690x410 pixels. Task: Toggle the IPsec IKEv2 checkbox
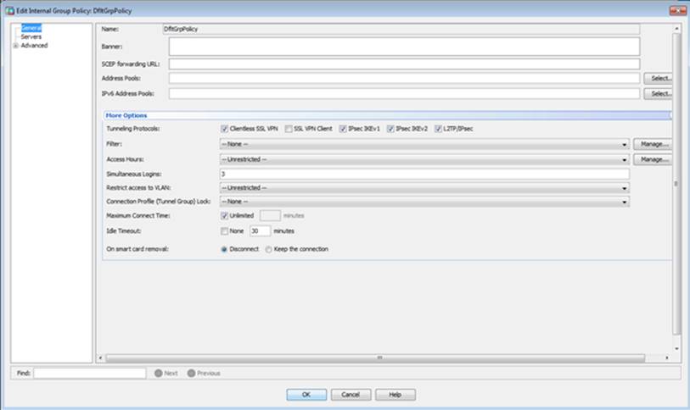pos(390,129)
